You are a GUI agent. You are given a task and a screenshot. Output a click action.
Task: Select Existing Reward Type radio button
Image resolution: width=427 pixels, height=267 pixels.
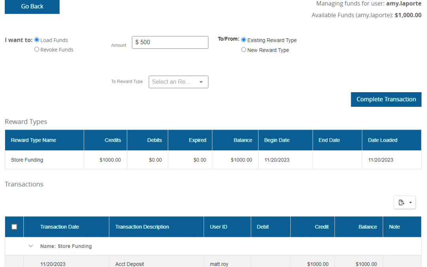click(244, 40)
